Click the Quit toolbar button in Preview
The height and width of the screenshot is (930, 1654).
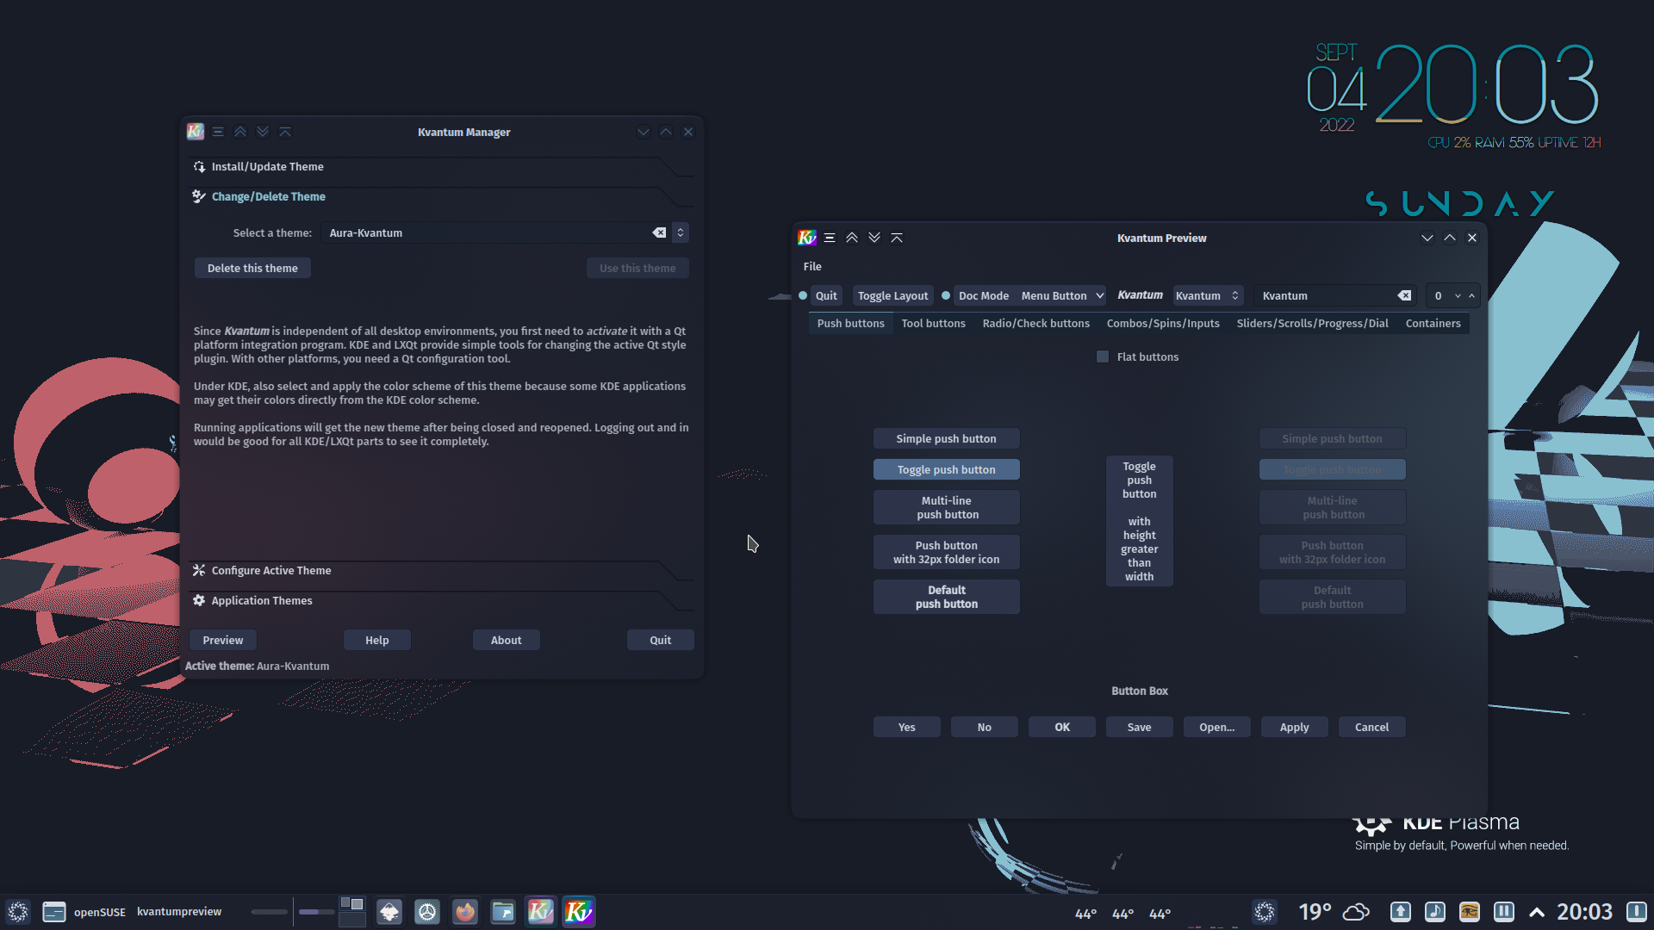(826, 295)
